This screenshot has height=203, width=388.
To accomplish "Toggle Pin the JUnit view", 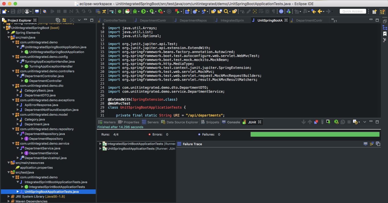I will pos(328,122).
